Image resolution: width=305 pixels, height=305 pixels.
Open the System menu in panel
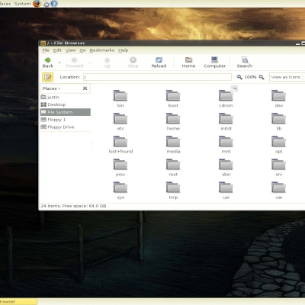click(x=22, y=4)
